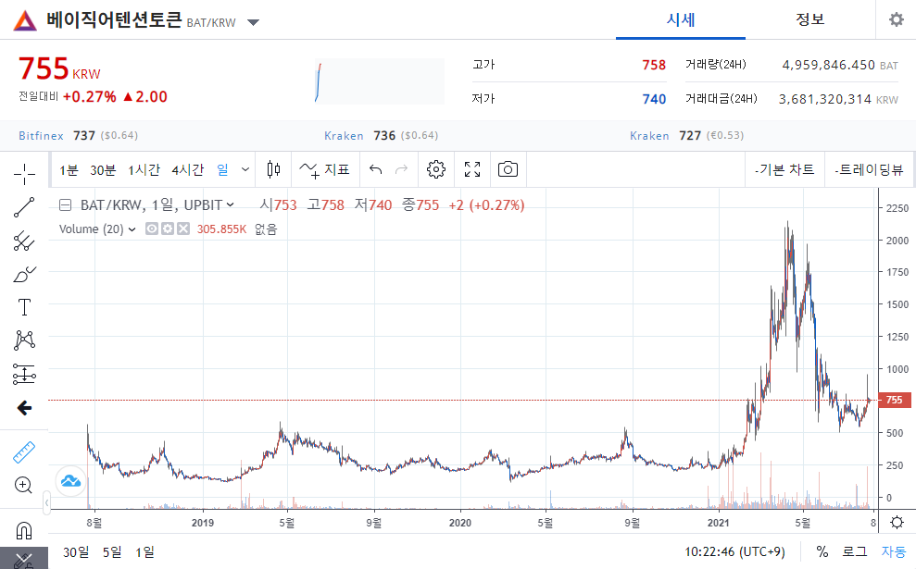Hide the Volume indicator with eye icon

[x=151, y=229]
